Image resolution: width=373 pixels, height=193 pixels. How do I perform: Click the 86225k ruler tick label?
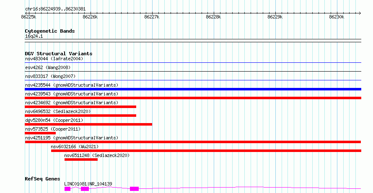[x=29, y=17]
